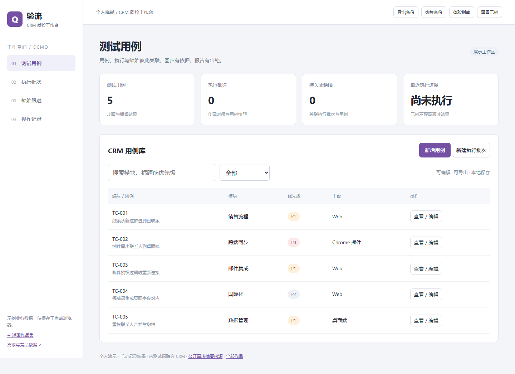The height and width of the screenshot is (374, 515).
Task: Click 重复联系人合并与撤销 description text
Action: click(x=134, y=325)
